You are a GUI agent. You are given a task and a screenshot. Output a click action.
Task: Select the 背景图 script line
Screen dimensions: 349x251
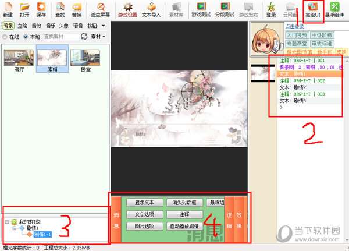pos(310,68)
